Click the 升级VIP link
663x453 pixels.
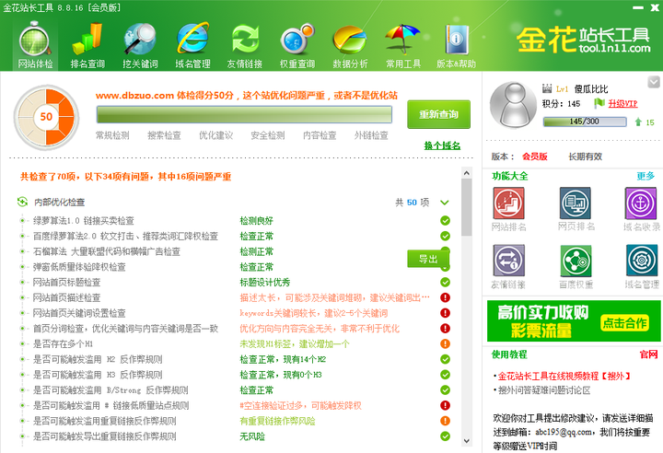pyautogui.click(x=622, y=103)
